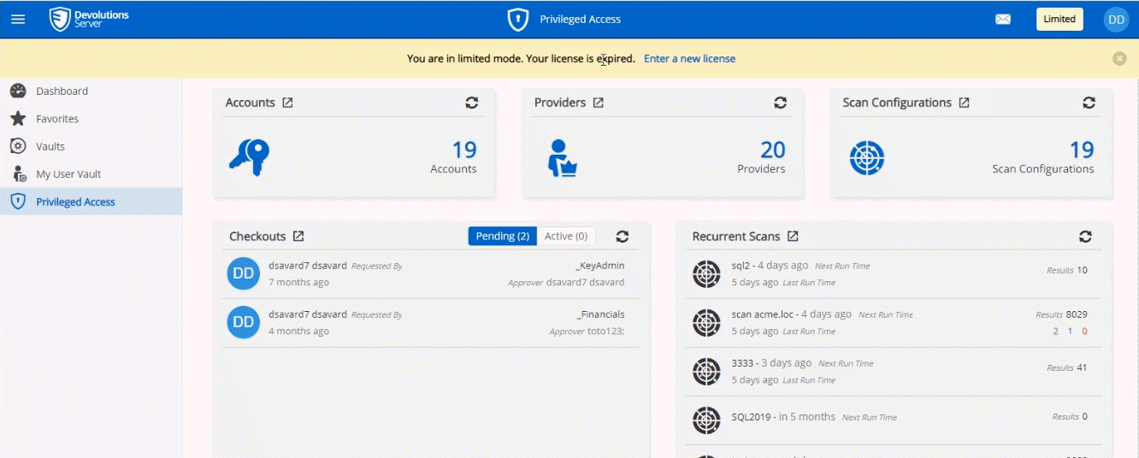Dismiss the license expired banner

click(x=1119, y=59)
